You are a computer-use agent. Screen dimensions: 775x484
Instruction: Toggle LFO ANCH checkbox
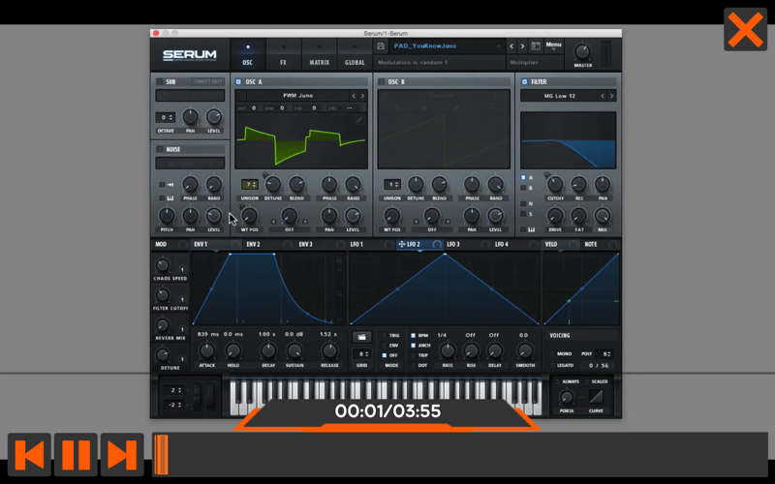414,346
